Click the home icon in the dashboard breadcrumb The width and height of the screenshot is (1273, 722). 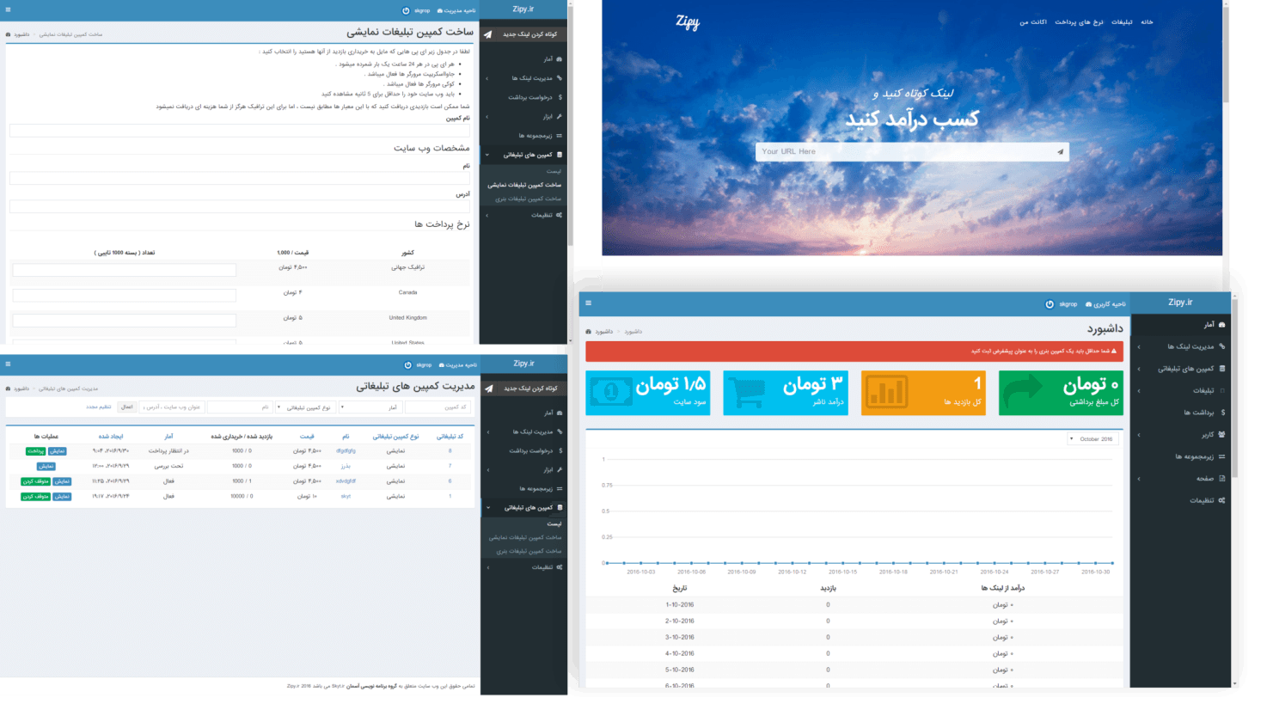[589, 332]
